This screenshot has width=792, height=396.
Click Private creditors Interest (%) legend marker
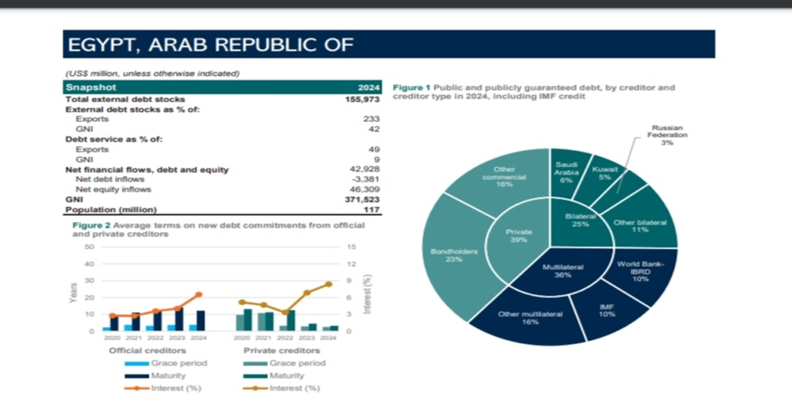253,387
